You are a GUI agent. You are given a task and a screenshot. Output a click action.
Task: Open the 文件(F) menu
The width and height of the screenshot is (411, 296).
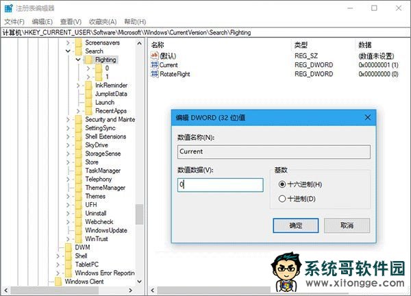14,22
